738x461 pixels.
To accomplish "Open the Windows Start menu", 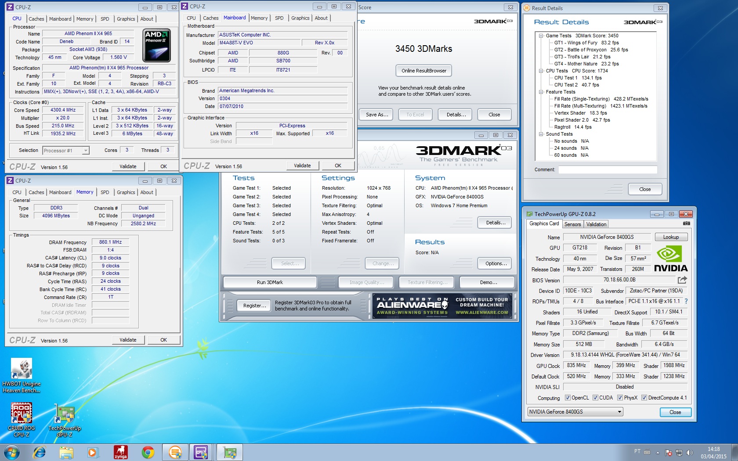I will pos(11,452).
